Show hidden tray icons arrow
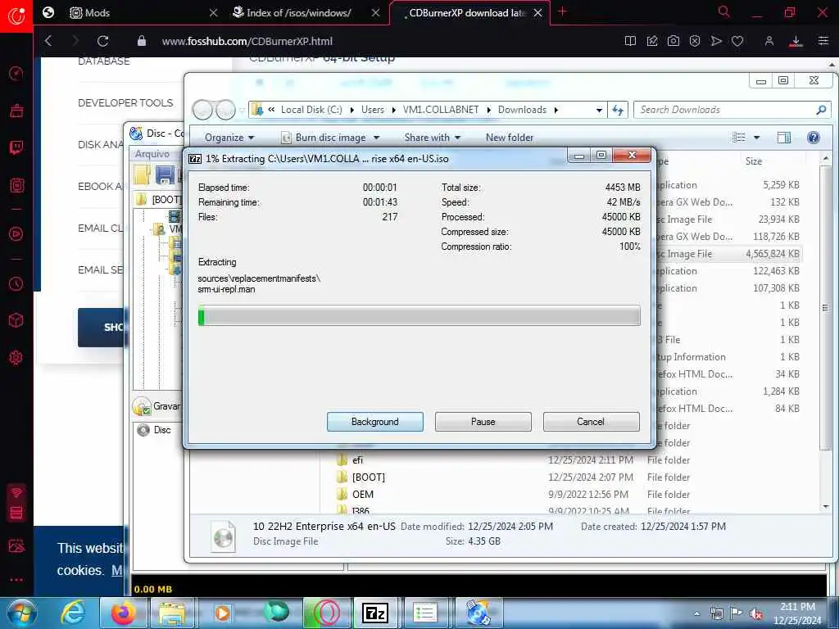This screenshot has height=629, width=839. coord(696,613)
